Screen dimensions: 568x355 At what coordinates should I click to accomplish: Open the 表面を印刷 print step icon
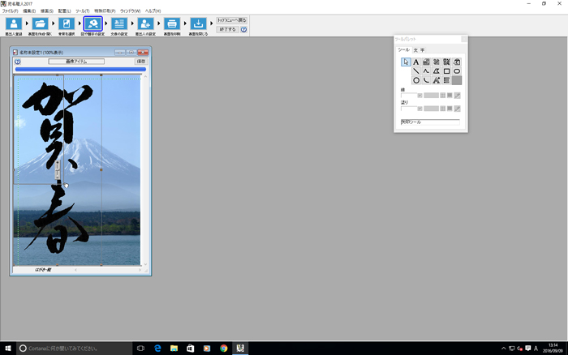click(172, 25)
